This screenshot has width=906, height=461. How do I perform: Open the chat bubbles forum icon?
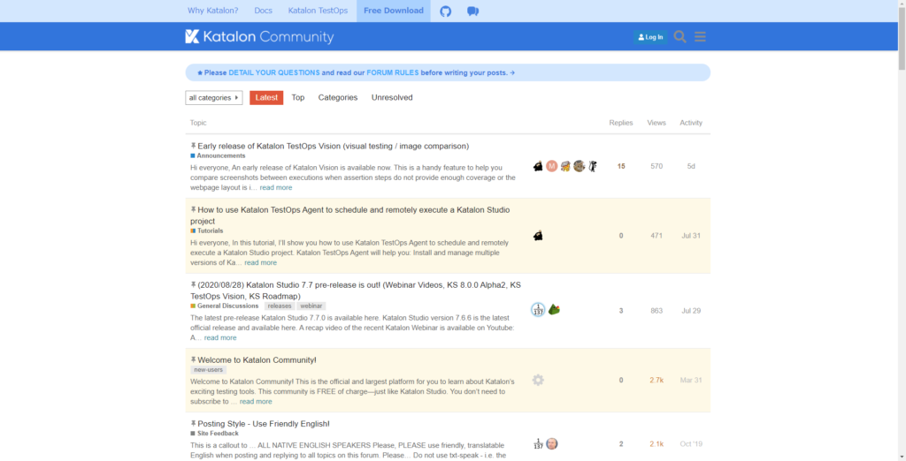pyautogui.click(x=472, y=11)
